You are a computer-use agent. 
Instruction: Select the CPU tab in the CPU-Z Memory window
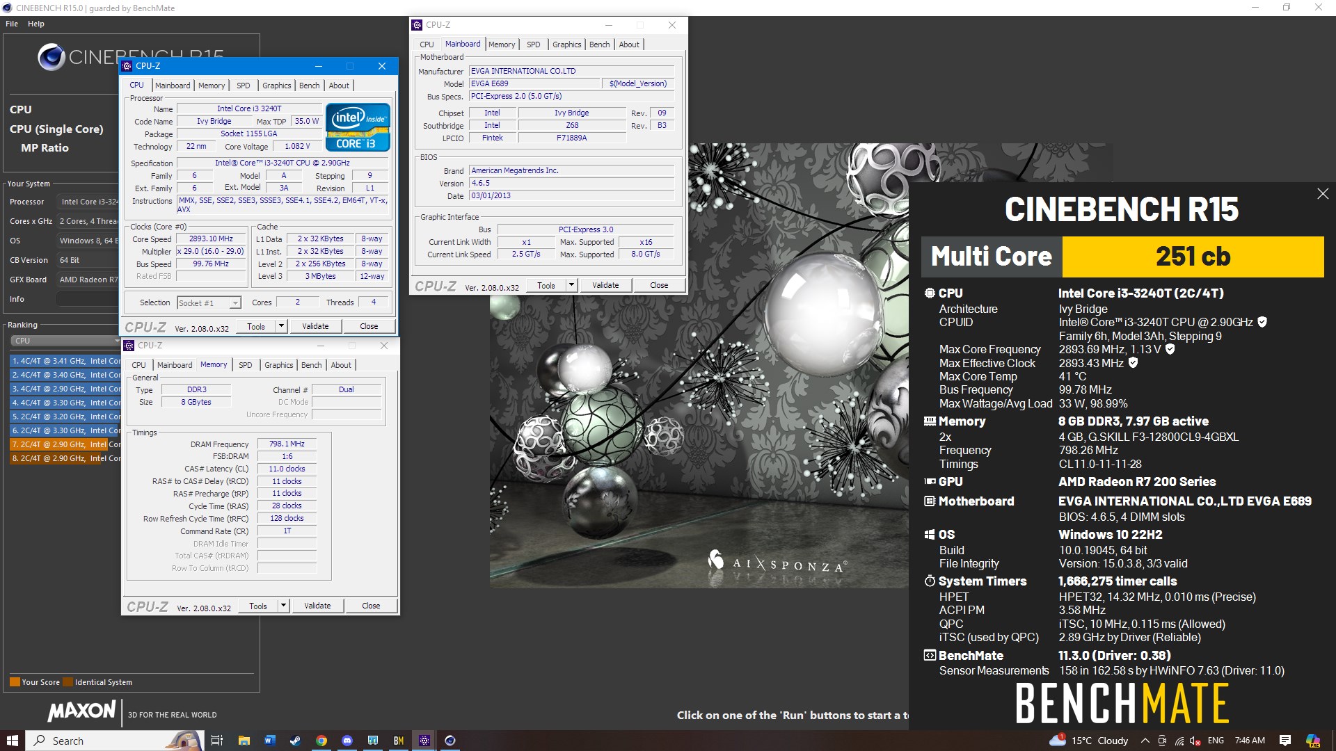[139, 365]
